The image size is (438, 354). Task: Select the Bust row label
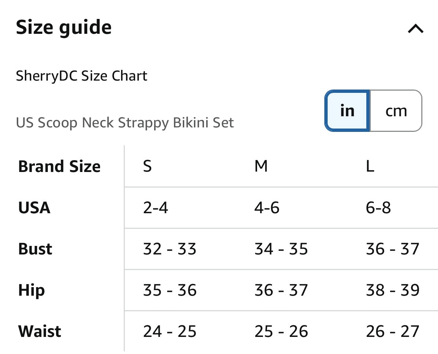pos(34,249)
